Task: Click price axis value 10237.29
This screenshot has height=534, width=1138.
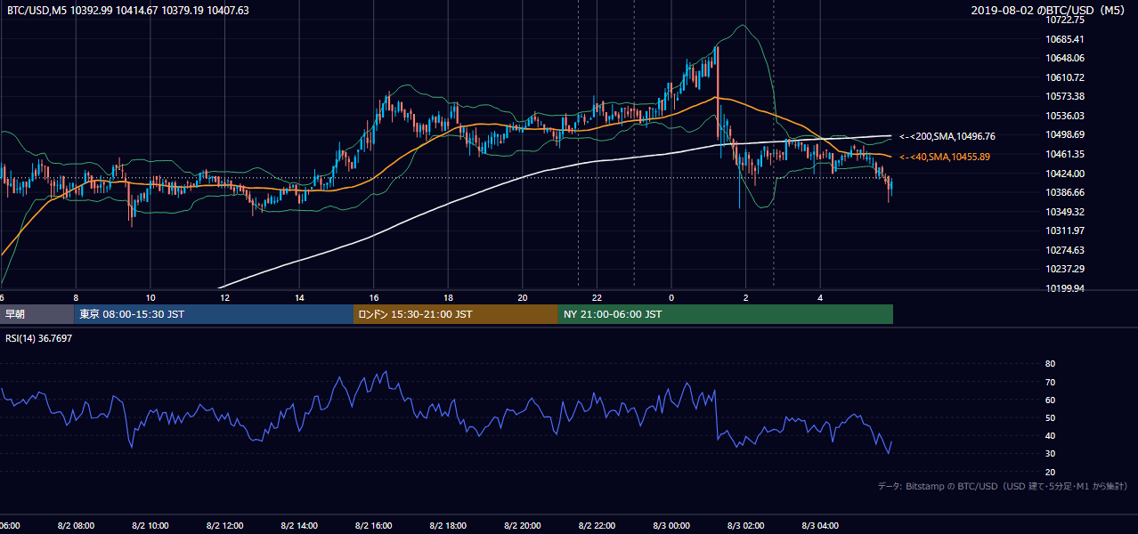Action: point(1066,269)
